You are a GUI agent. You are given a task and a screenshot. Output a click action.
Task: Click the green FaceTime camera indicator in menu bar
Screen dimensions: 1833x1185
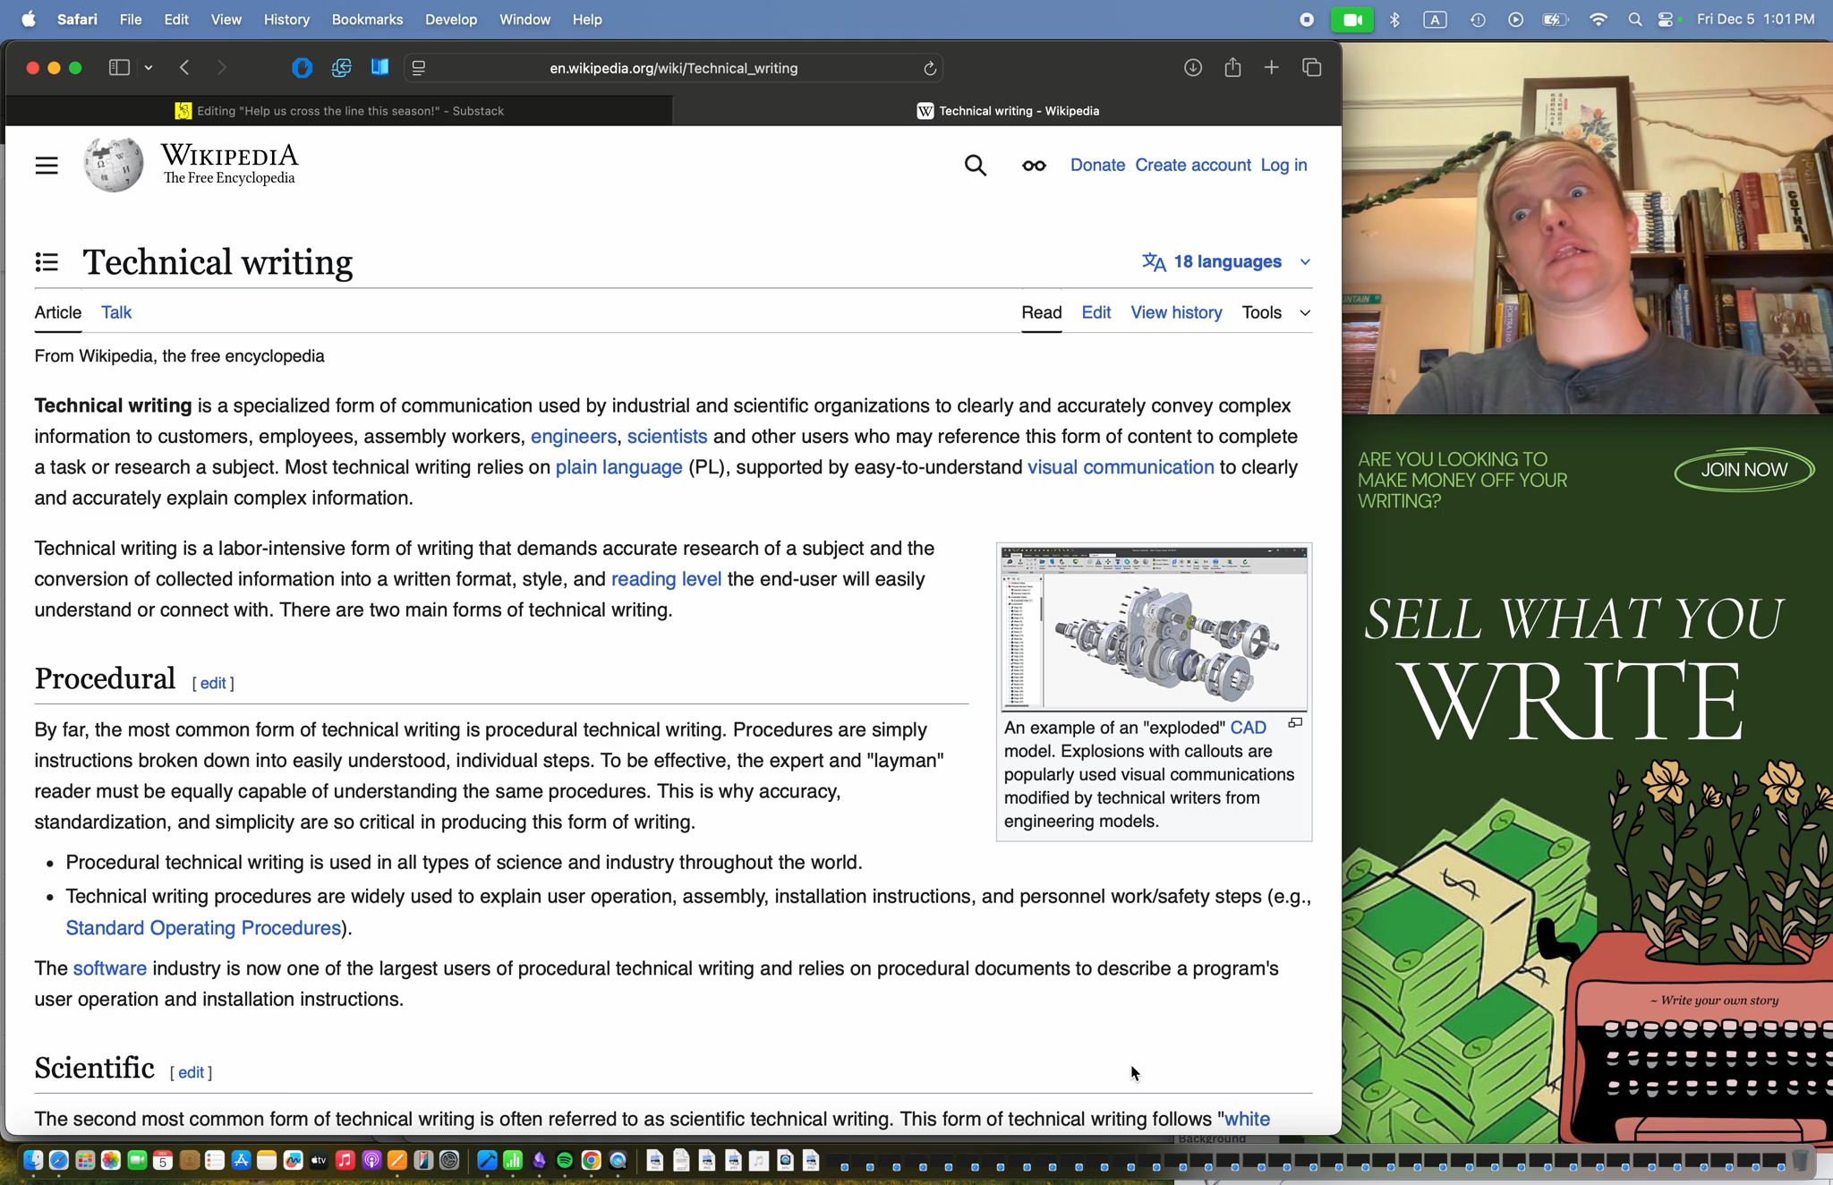1352,20
